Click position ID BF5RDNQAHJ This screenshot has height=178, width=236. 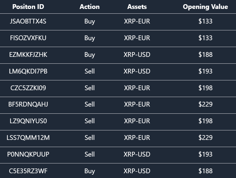[x=28, y=104]
